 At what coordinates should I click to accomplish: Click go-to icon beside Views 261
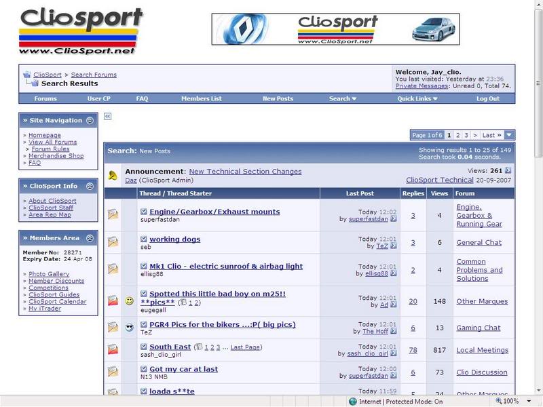508,170
